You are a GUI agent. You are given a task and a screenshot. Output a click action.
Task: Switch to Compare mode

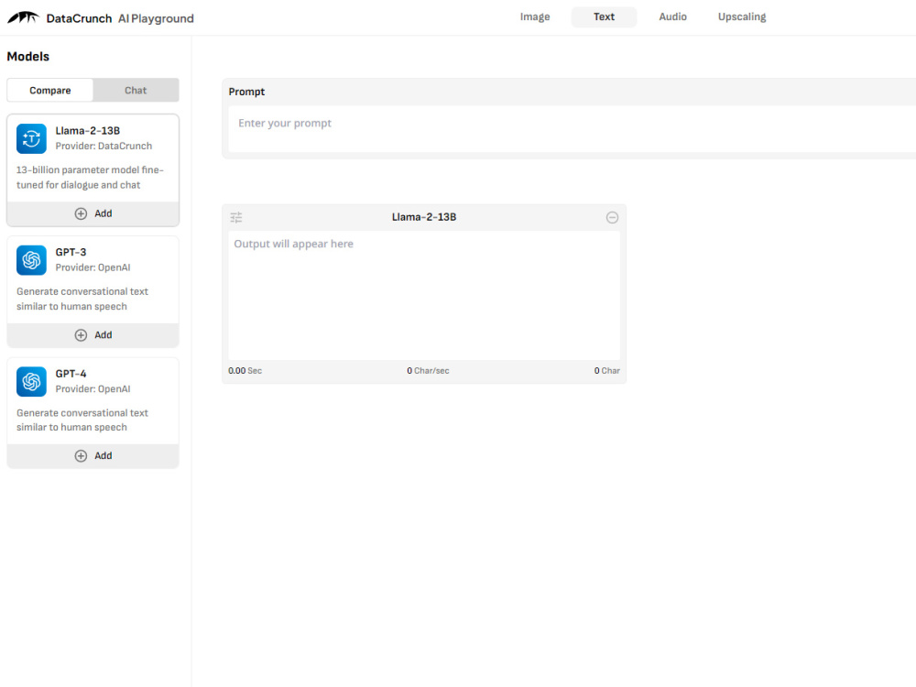click(50, 91)
